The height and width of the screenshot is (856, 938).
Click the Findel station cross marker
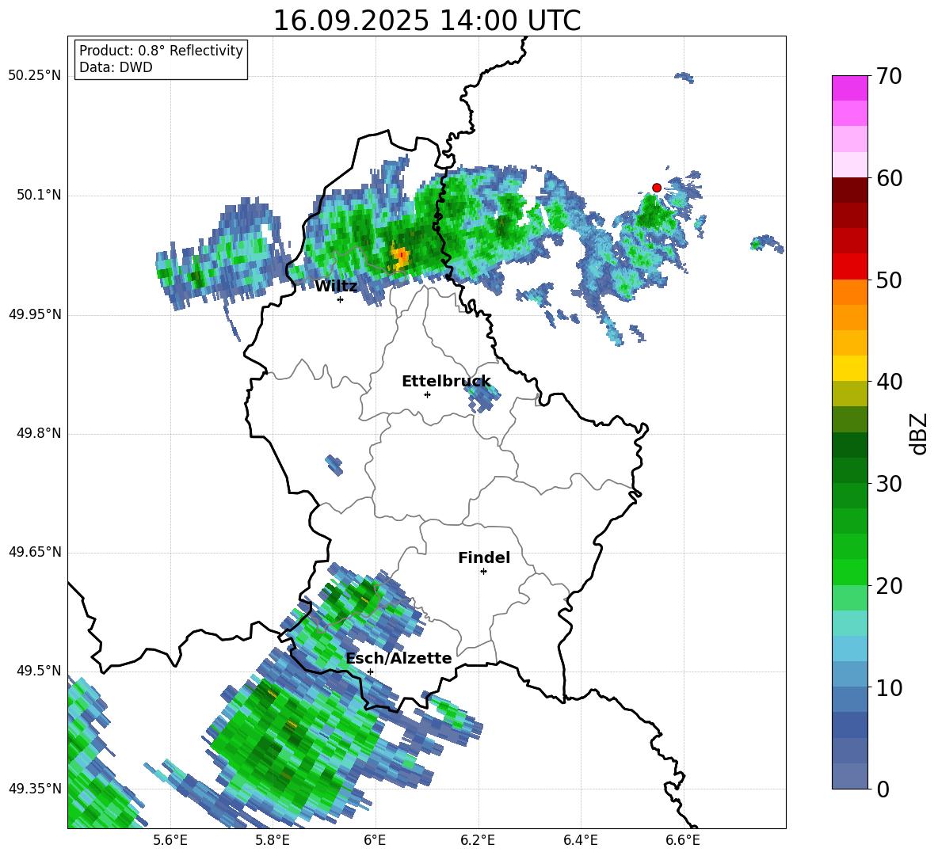pos(483,572)
